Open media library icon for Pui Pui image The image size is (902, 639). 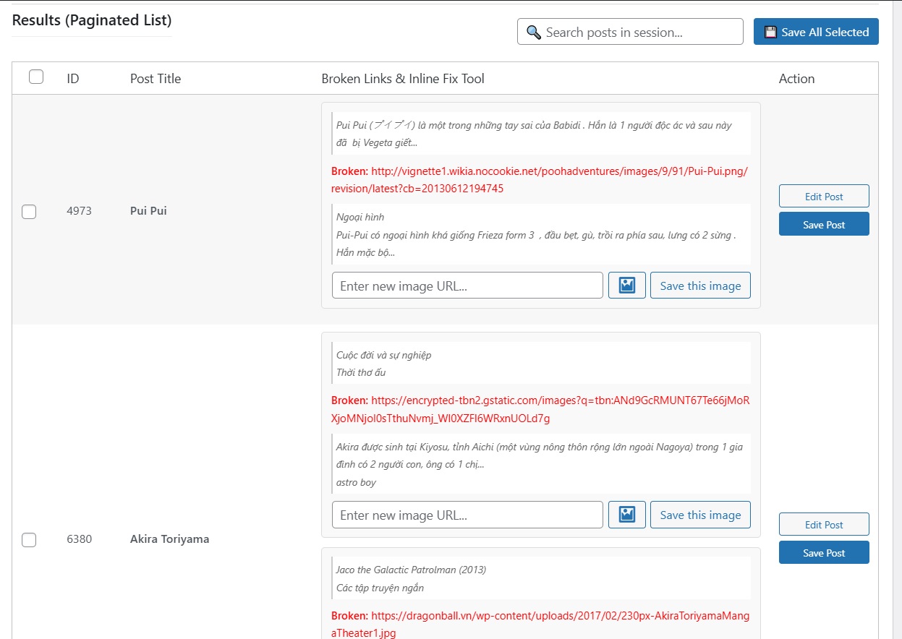click(626, 286)
